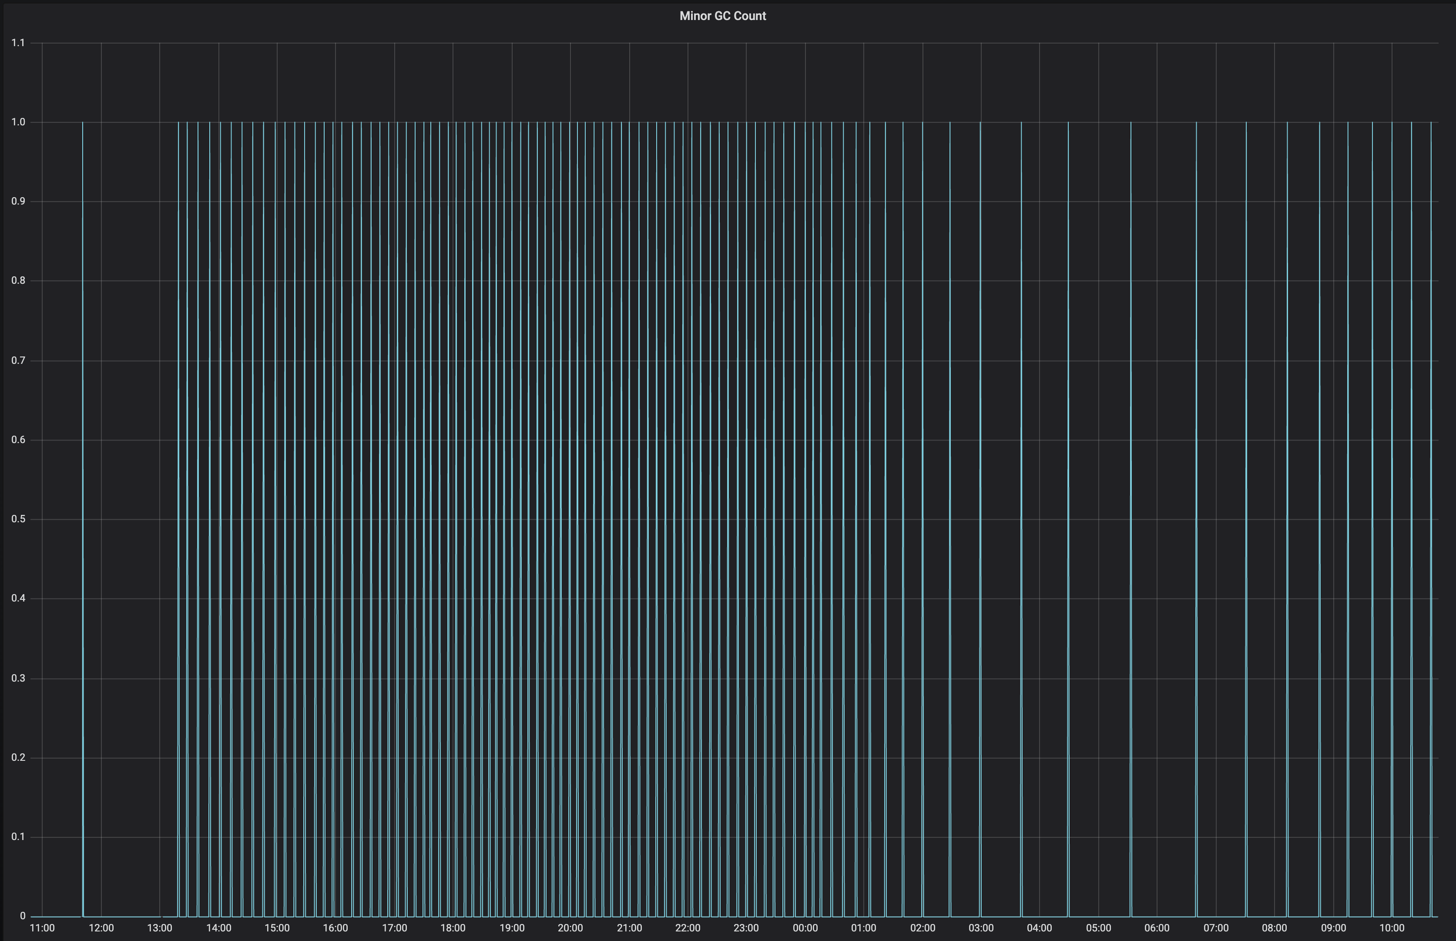
Task: Click the 23:00 time axis label
Action: [746, 928]
